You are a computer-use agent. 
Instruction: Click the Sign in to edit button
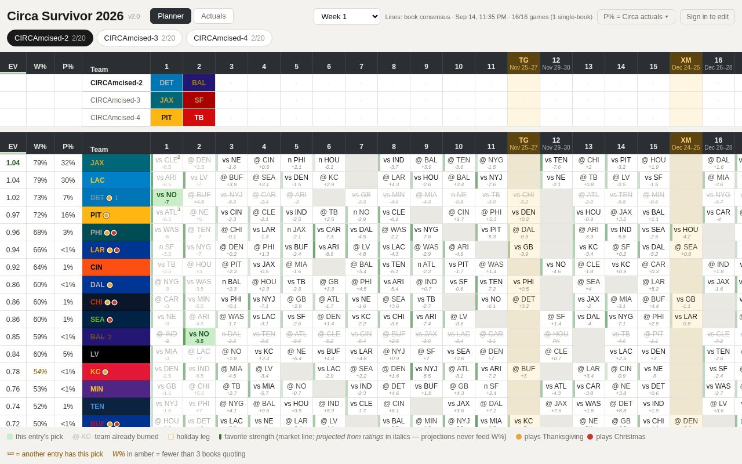707,17
